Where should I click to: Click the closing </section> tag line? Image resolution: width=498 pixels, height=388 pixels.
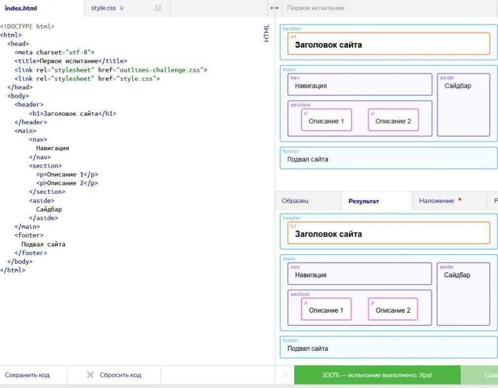pos(47,192)
